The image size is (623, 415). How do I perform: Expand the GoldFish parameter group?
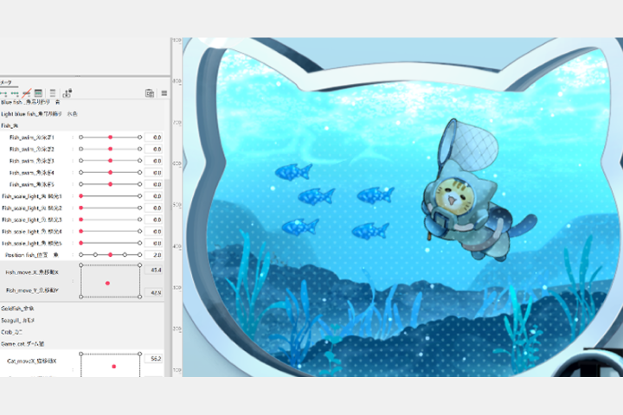click(17, 308)
